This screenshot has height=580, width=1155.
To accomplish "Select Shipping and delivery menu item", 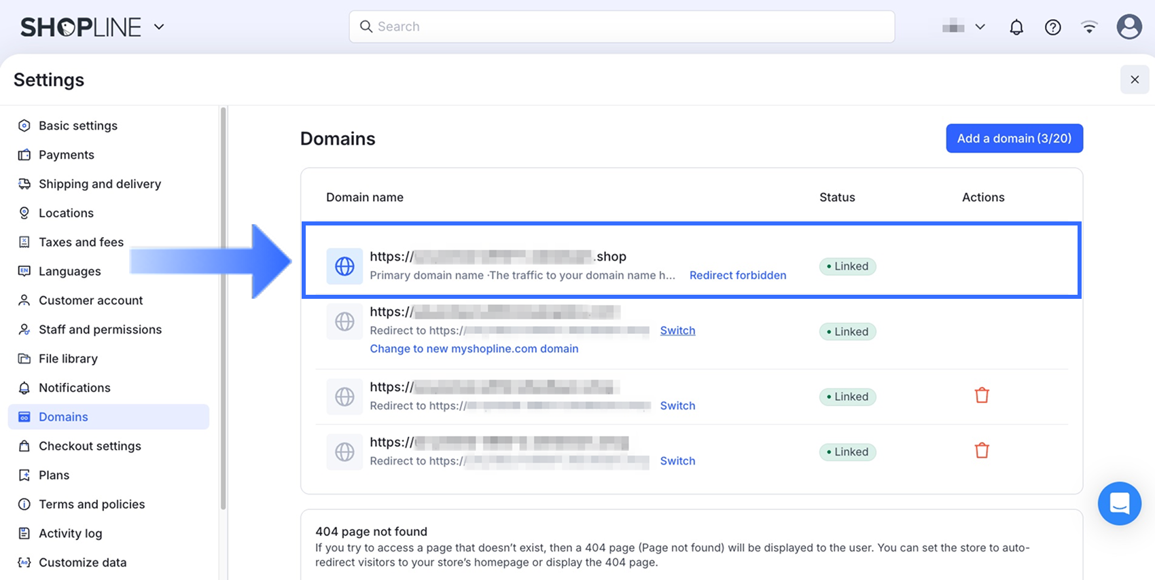I will [99, 184].
